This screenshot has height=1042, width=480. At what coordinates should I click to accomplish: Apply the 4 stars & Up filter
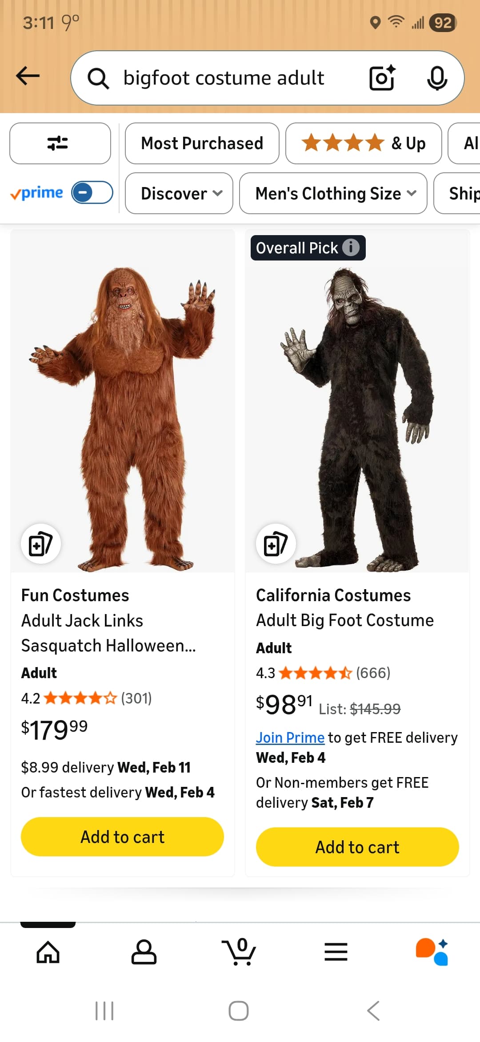[x=363, y=143]
